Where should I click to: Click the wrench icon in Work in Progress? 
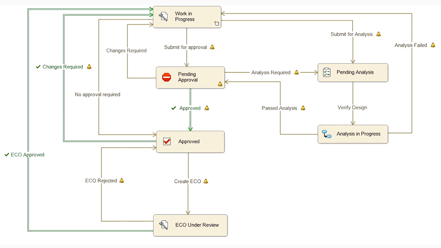(x=163, y=17)
